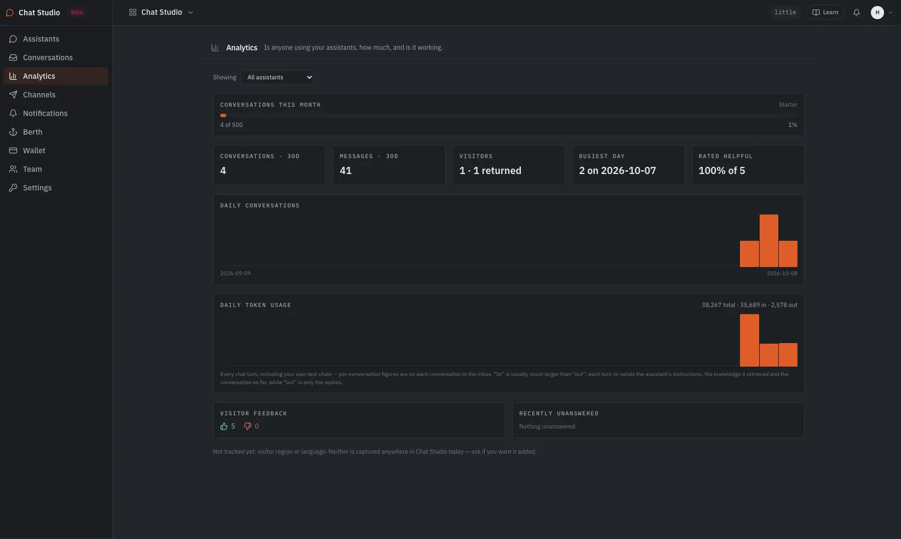This screenshot has height=539, width=901.
Task: Click the thumbs down feedback icon
Action: click(x=248, y=426)
